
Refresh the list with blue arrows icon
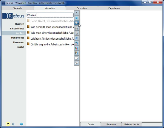(x=76, y=38)
